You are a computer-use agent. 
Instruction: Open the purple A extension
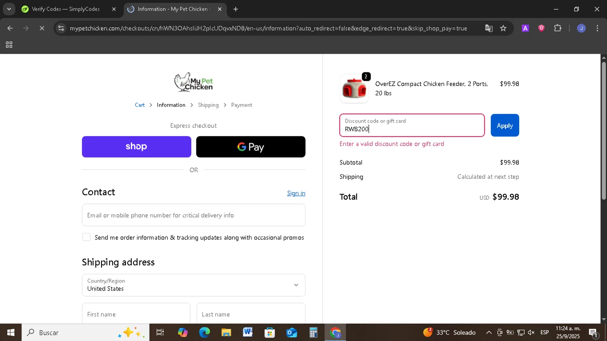(525, 28)
